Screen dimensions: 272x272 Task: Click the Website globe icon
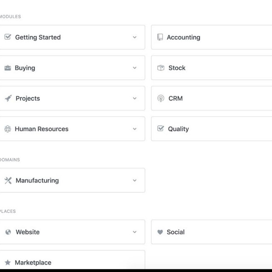click(x=8, y=232)
